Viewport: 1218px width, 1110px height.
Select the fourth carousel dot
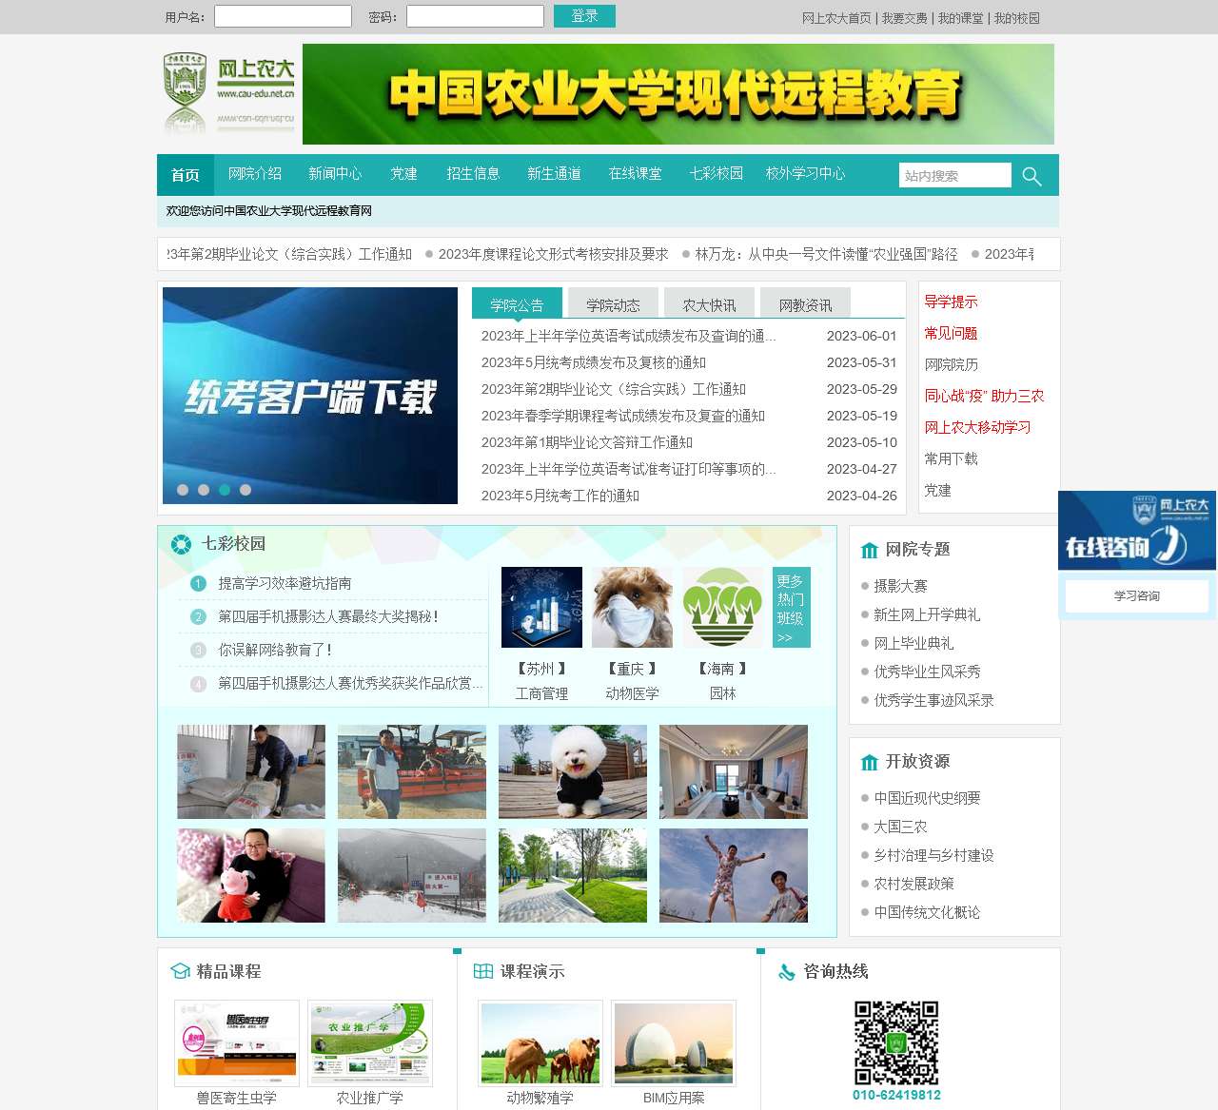coord(246,492)
